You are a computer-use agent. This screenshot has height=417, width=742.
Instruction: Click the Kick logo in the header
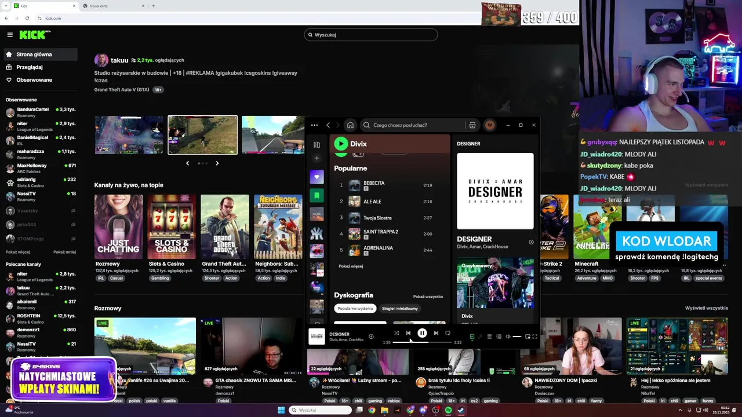pos(35,35)
